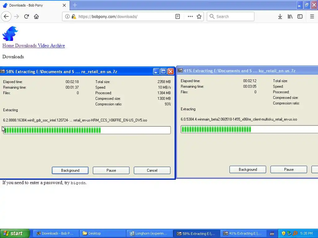Screen dimensions: 318x238
Task: Click the security shield tray icon
Action: [284, 233]
